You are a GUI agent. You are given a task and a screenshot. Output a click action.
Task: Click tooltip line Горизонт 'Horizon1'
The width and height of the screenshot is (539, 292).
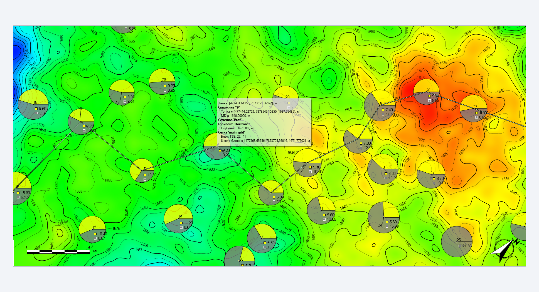click(234, 124)
